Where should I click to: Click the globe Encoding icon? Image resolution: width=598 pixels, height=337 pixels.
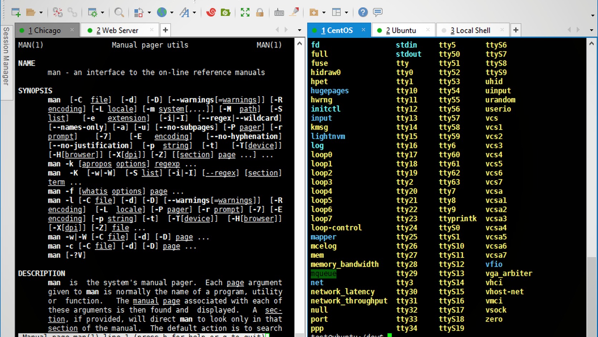[x=162, y=13]
